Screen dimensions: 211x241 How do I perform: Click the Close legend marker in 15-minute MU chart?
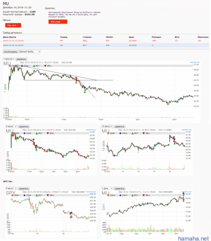click(x=120, y=133)
